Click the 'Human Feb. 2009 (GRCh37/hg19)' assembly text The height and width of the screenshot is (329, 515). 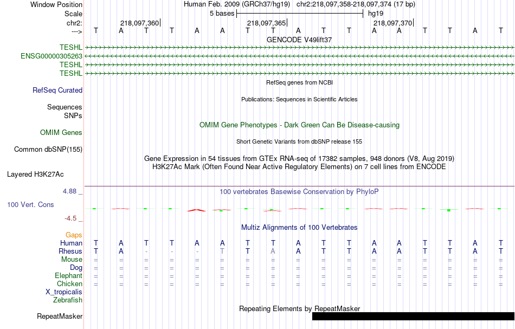[237, 4]
